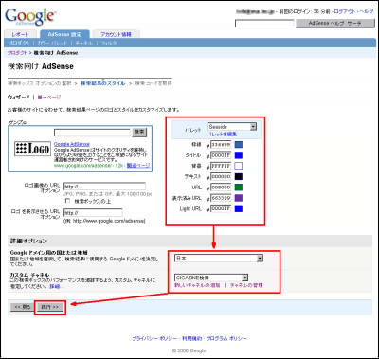Pick the タイトル blue color swatch
The width and height of the screenshot is (379, 359).
[x=239, y=155]
